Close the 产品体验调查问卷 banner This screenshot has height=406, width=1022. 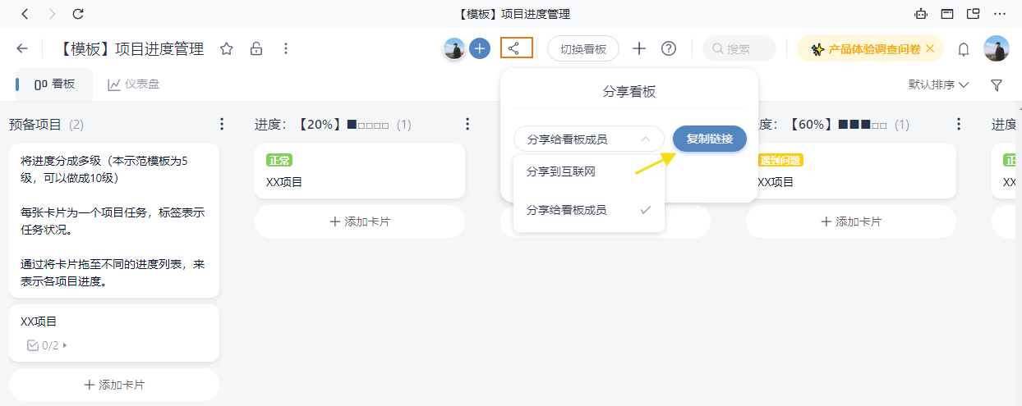click(930, 48)
